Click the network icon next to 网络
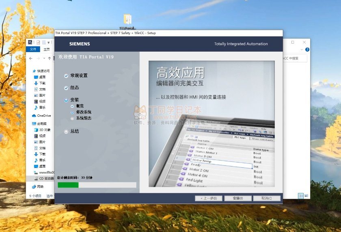This screenshot has width=341, height=232. 34,187
